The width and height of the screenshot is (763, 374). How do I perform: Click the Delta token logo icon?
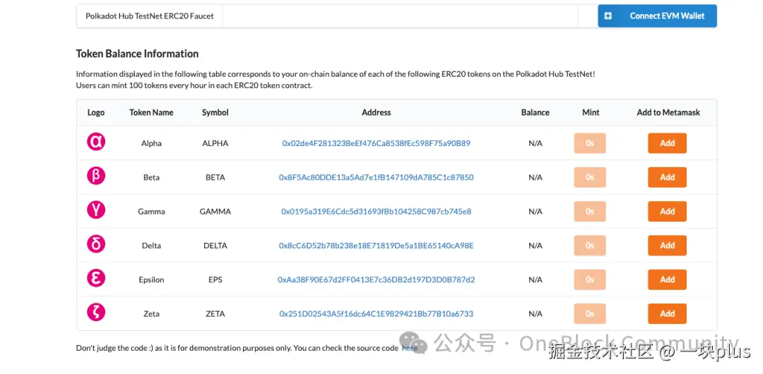(x=96, y=243)
